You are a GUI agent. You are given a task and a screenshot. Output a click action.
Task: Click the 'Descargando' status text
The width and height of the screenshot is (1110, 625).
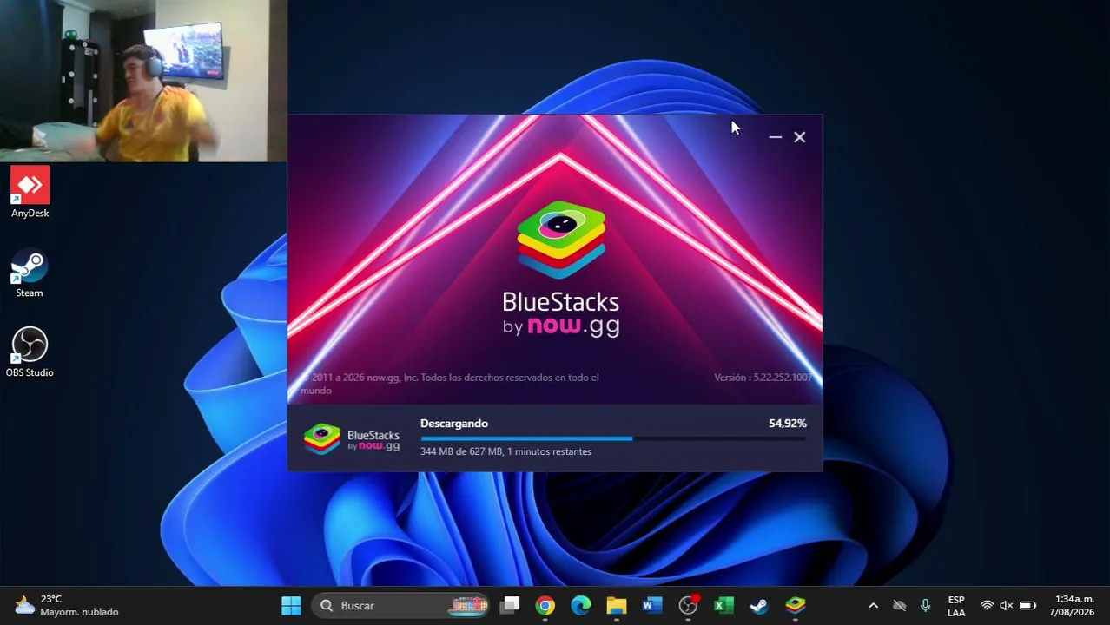[454, 424]
